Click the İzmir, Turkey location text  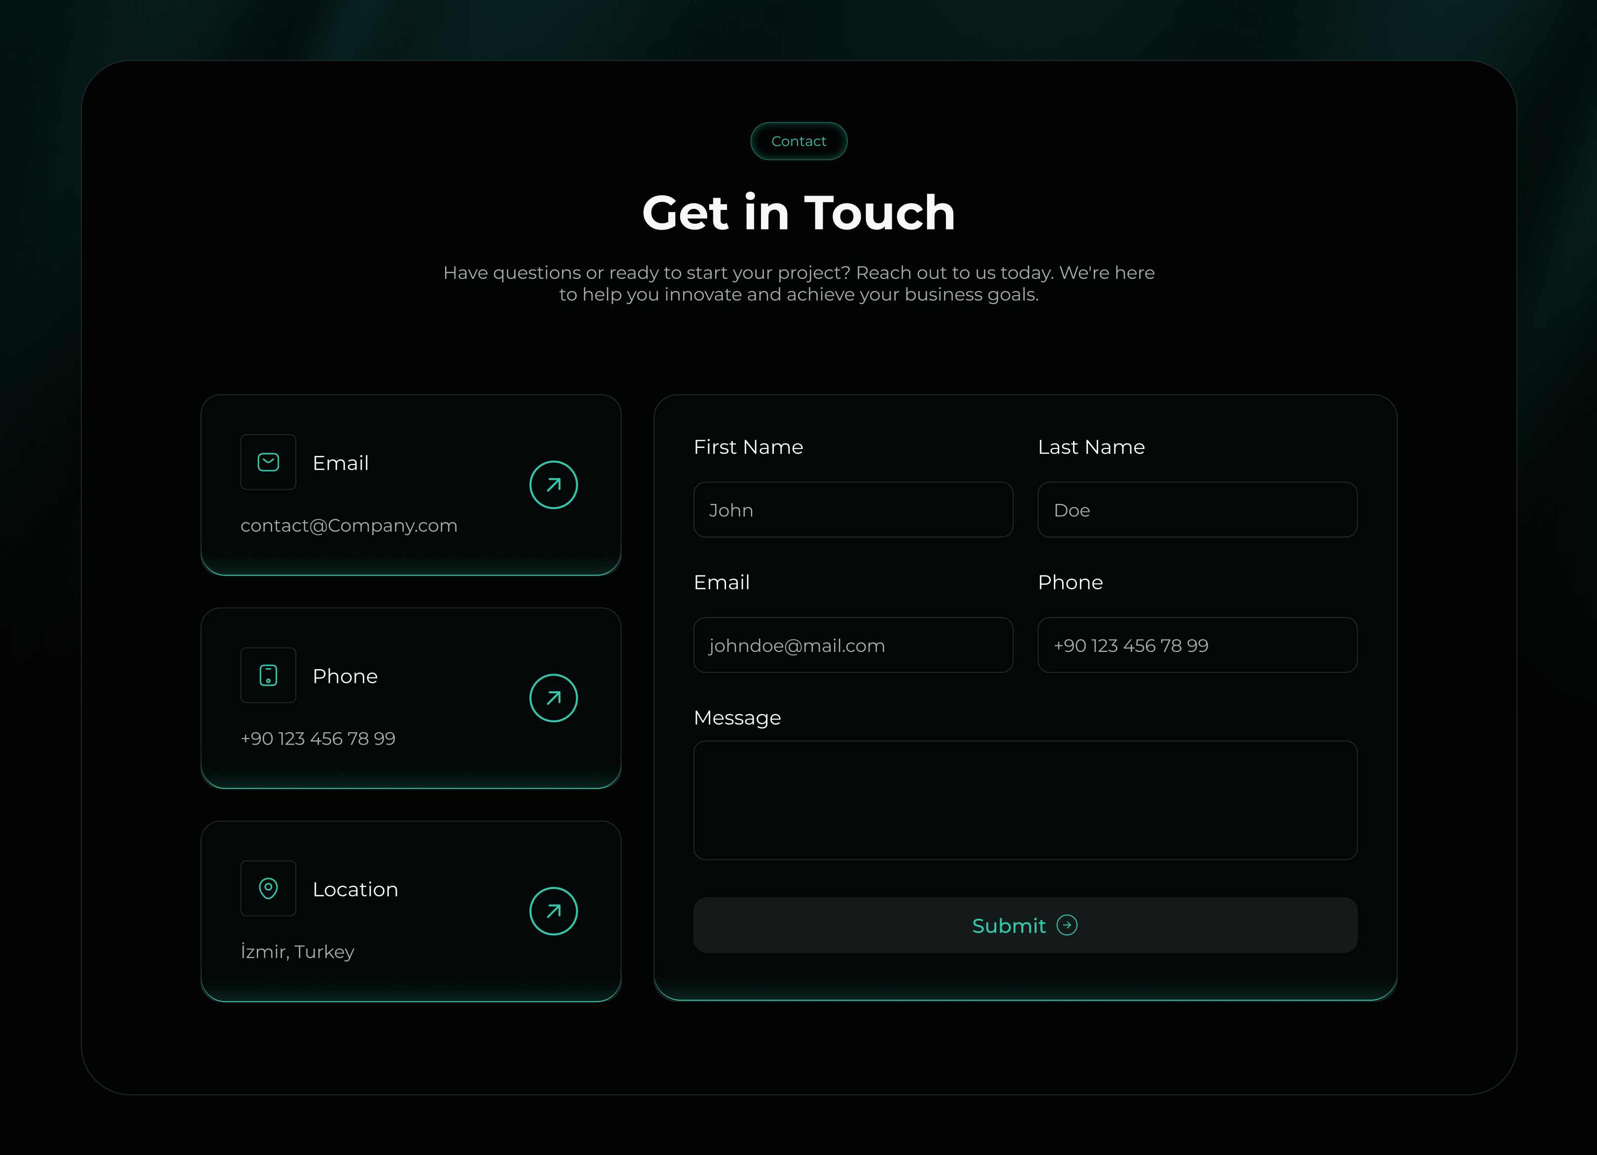coord(297,951)
